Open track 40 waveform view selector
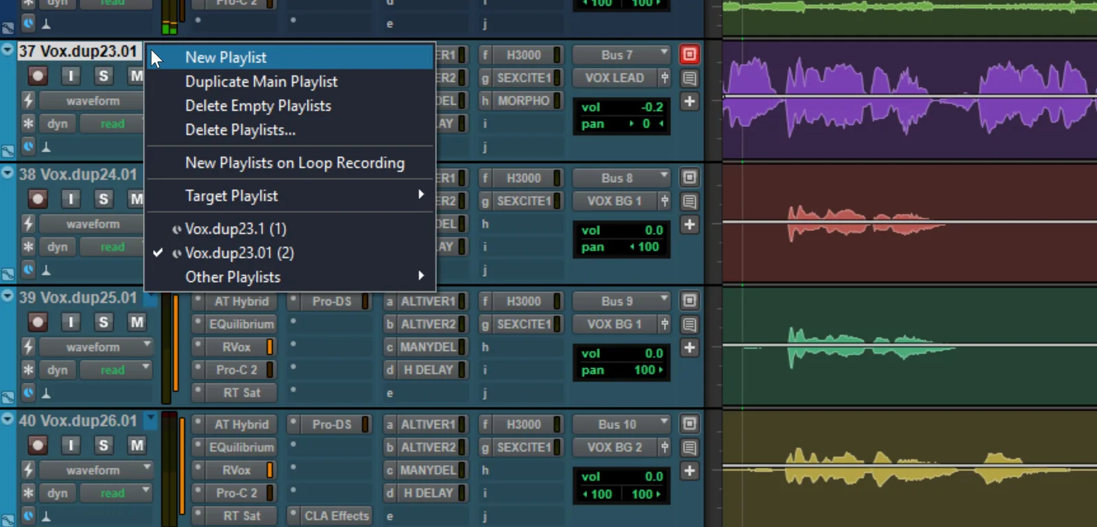 coord(95,470)
